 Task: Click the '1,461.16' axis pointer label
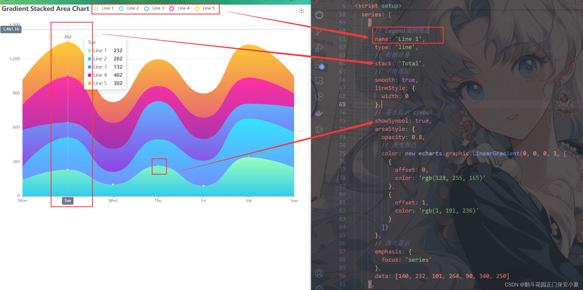pyautogui.click(x=11, y=29)
